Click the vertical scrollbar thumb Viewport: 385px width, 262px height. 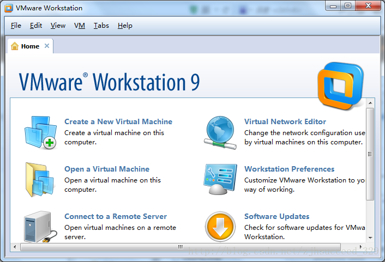370,154
